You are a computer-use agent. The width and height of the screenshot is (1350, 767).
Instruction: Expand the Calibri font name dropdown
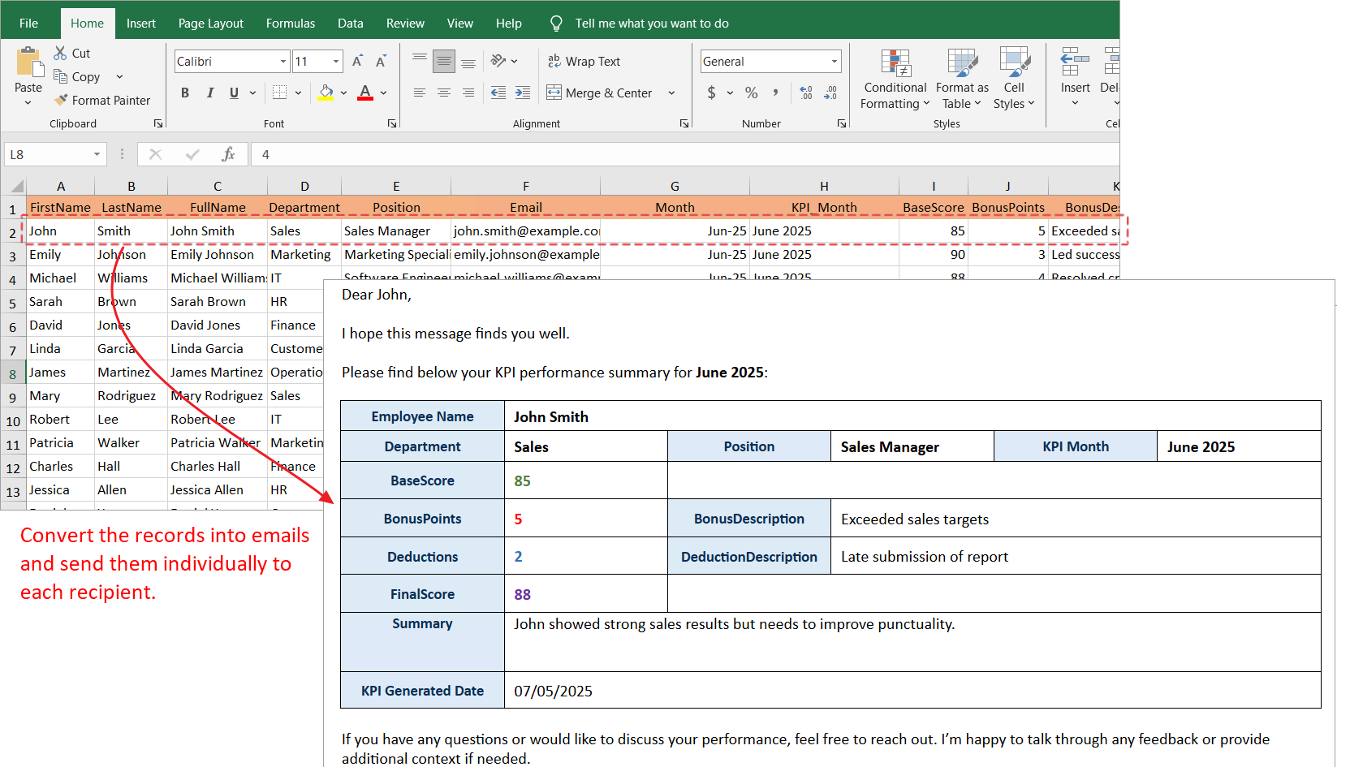click(283, 61)
